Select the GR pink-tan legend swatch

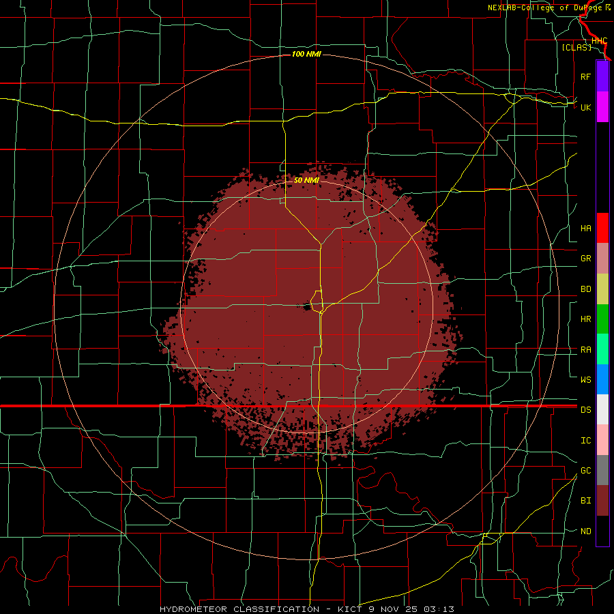(602, 258)
